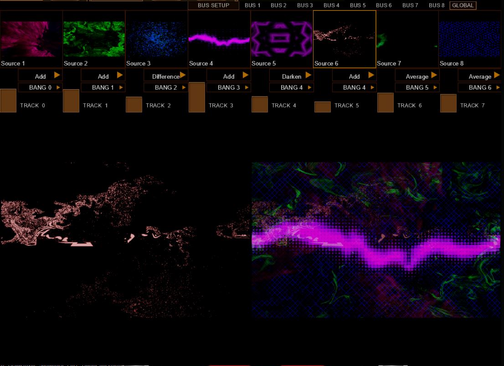This screenshot has height=366, width=504.
Task: Select the Source 1 magenta thumbnail
Action: pos(31,39)
